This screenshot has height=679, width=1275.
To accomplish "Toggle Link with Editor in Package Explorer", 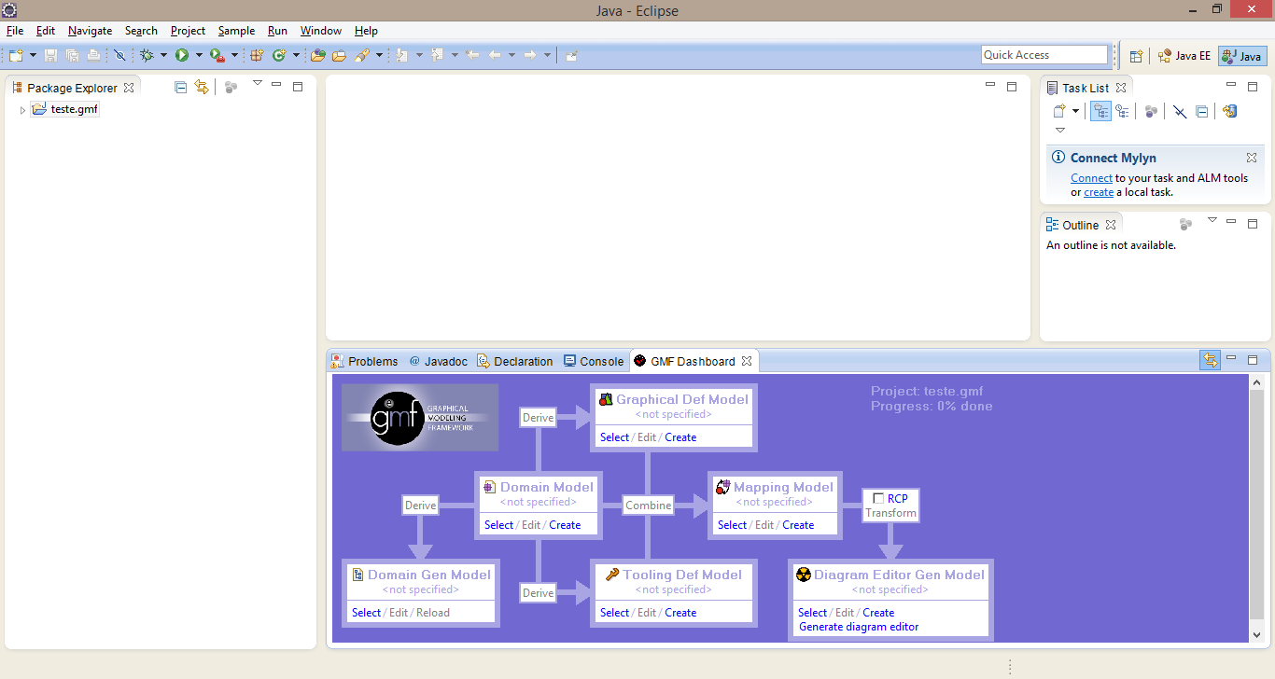I will (x=202, y=87).
